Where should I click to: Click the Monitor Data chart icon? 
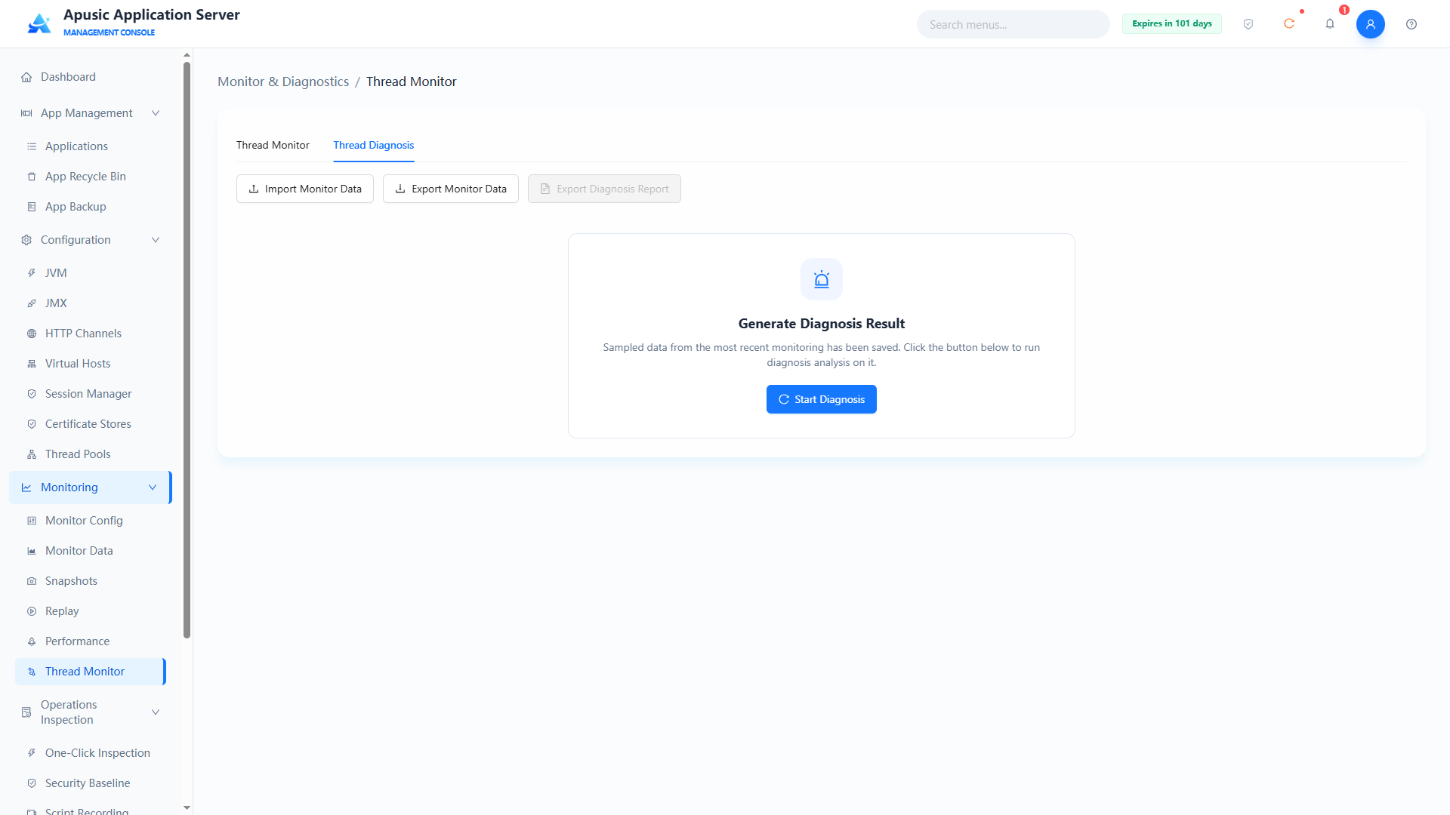[32, 551]
